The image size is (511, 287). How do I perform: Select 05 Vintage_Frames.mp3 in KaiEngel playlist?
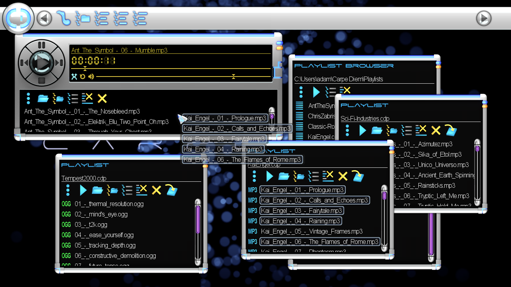pos(312,231)
